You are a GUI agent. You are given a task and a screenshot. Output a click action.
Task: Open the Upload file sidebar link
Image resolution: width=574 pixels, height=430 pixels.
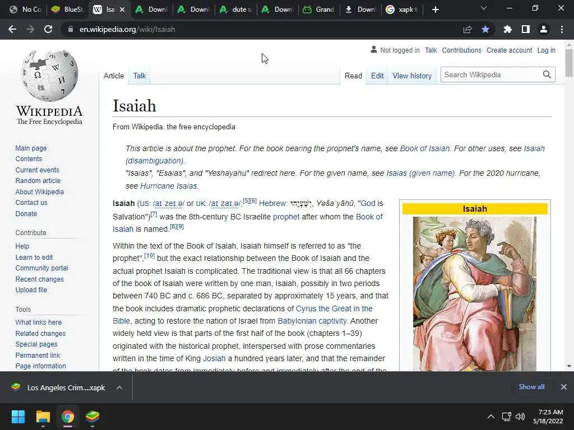point(31,289)
